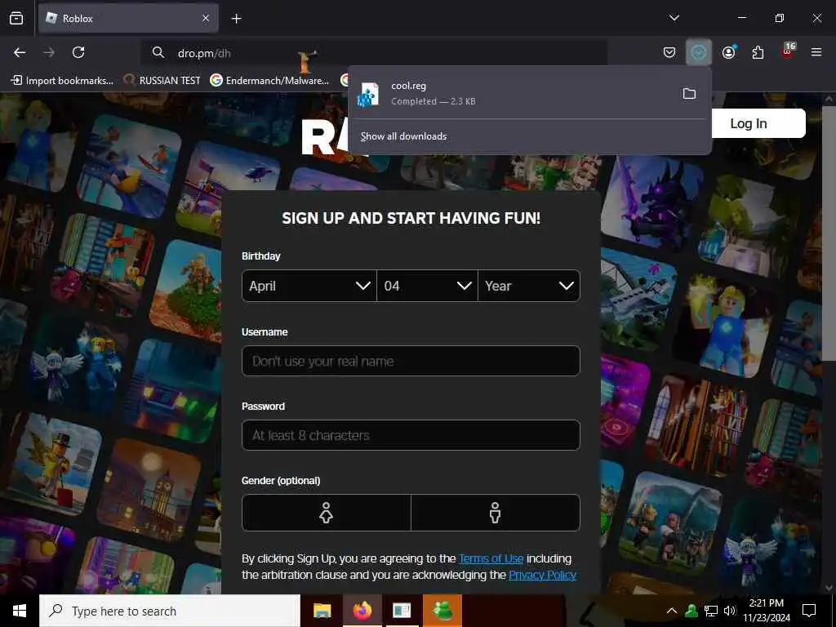Click the search icon in address bar
This screenshot has width=836, height=627.
158,52
